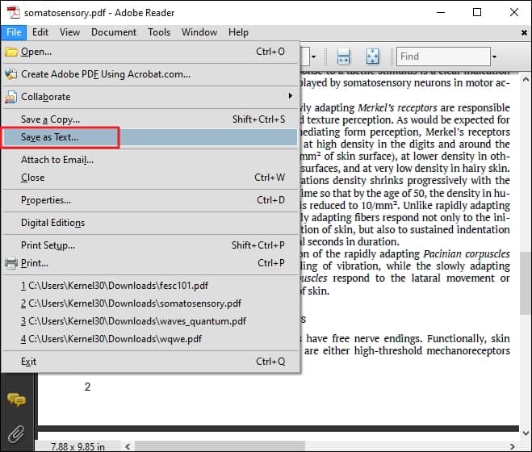Screen dimensions: 532x452
Task: Click the page size 7.88 x 9.85 in
Action: [x=77, y=446]
